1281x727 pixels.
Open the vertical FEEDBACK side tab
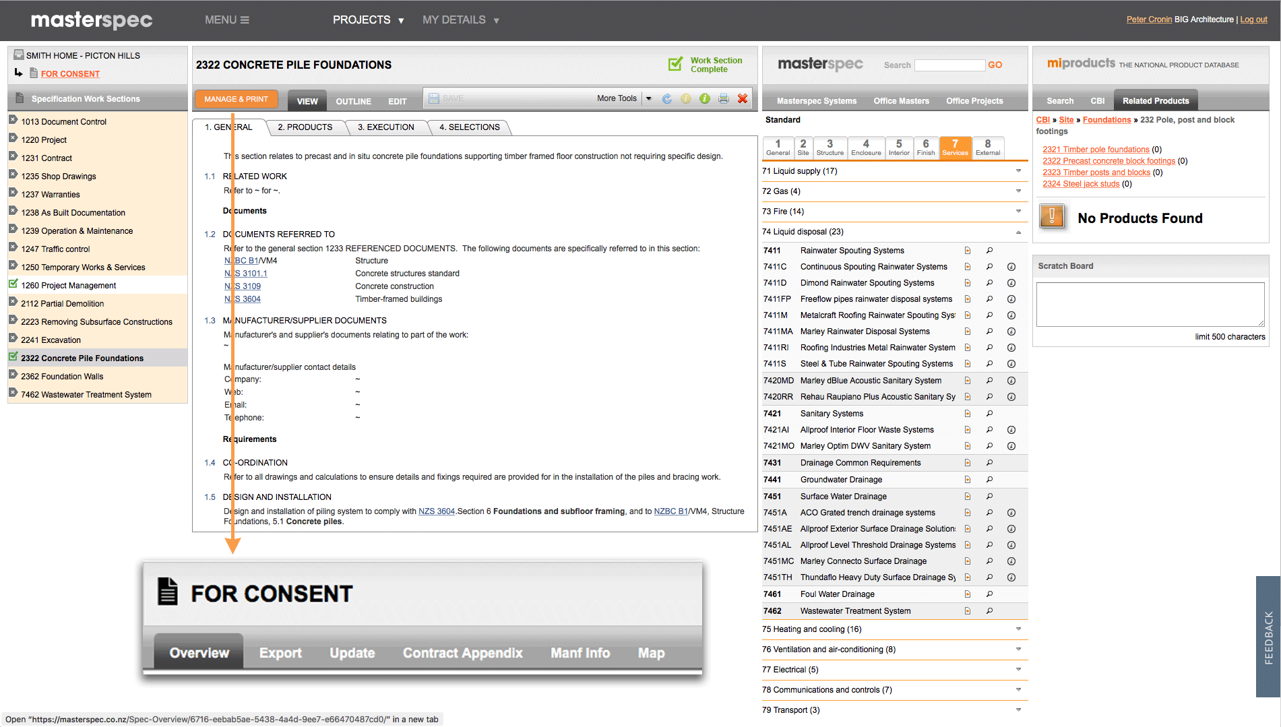point(1268,637)
